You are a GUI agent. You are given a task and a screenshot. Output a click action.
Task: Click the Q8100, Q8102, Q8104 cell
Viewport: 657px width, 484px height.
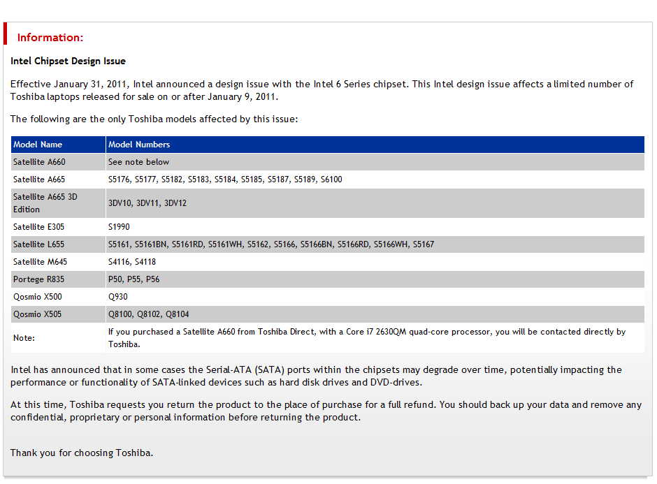tap(375, 314)
